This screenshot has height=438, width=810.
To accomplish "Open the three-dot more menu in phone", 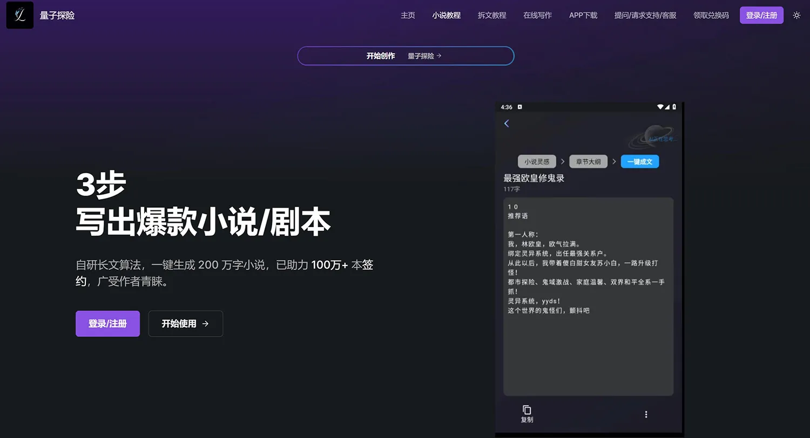I will (646, 414).
